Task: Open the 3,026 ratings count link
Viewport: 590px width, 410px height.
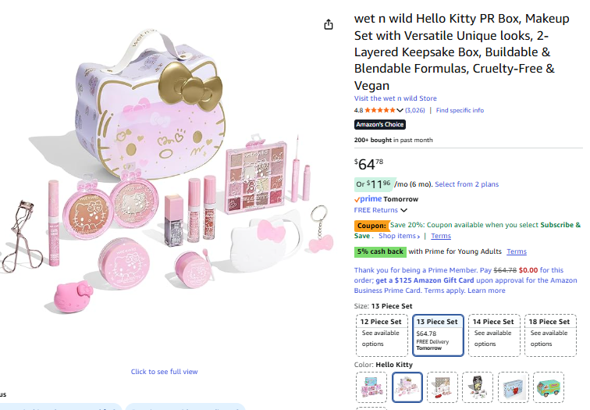Action: (416, 110)
